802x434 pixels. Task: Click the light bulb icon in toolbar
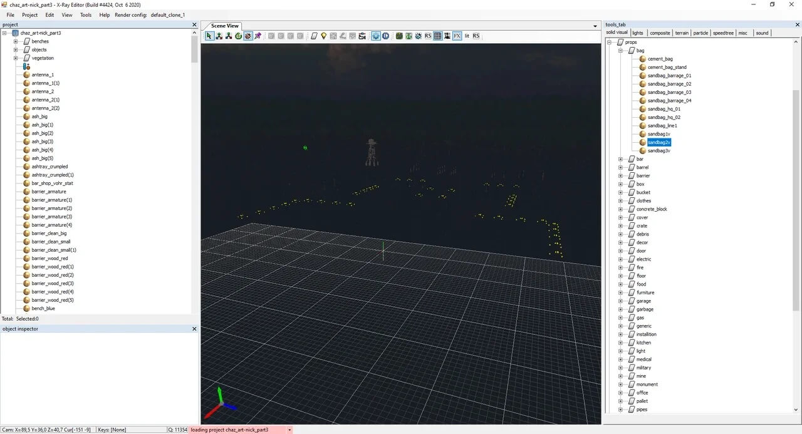tap(324, 36)
